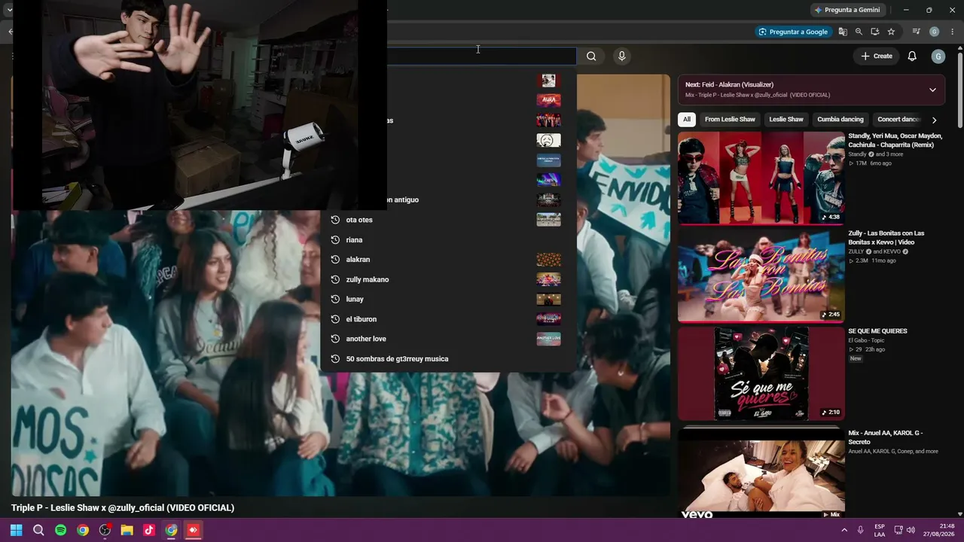Click history clock icon beside 'alakran'
The height and width of the screenshot is (542, 964).
click(x=335, y=260)
